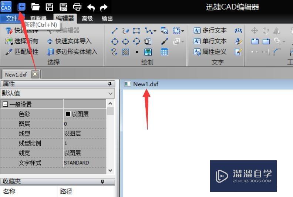Click the undo arrow
This screenshot has height=197, width=293.
[91, 7]
